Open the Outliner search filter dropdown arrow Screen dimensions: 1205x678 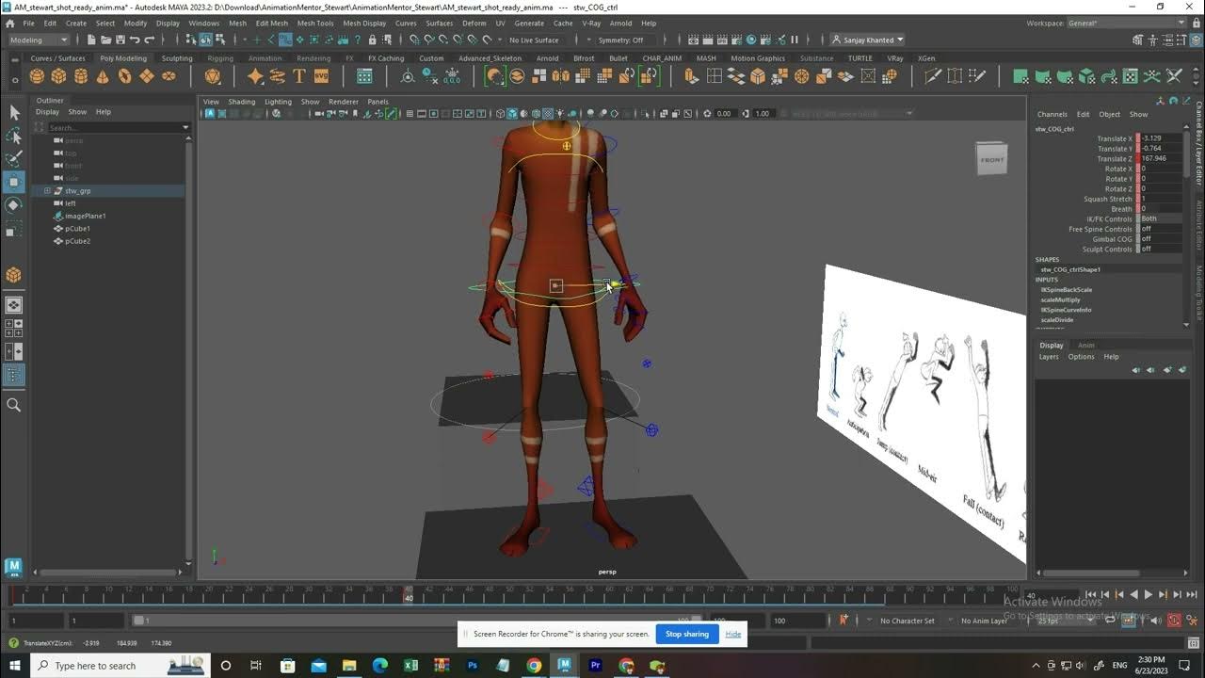click(x=185, y=127)
